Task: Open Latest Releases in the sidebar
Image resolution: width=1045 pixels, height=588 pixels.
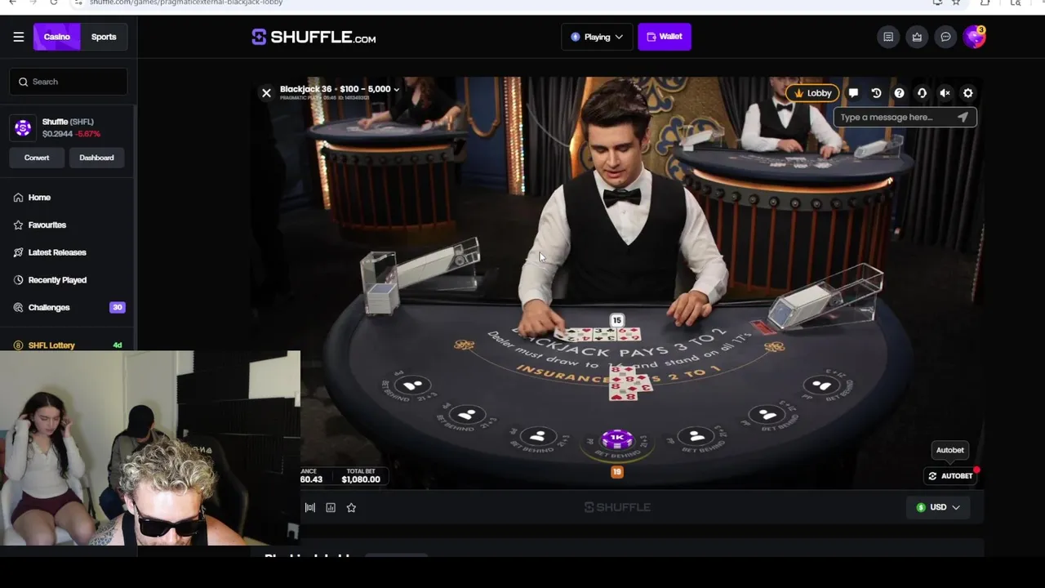Action: click(x=57, y=252)
